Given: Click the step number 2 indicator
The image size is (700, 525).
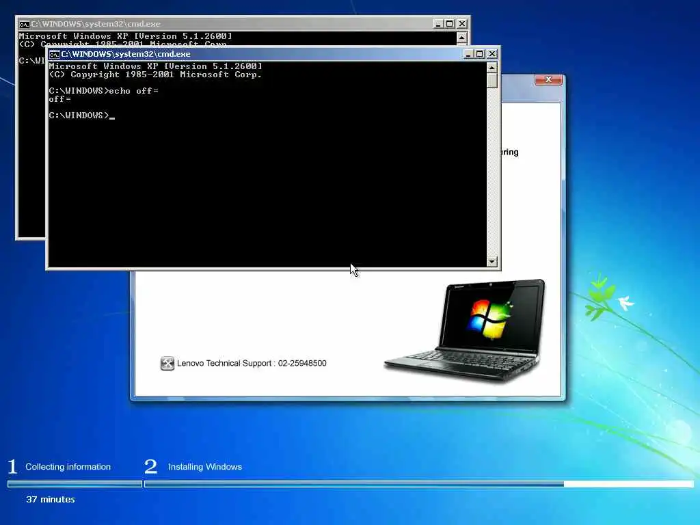Looking at the screenshot, I should click(151, 467).
